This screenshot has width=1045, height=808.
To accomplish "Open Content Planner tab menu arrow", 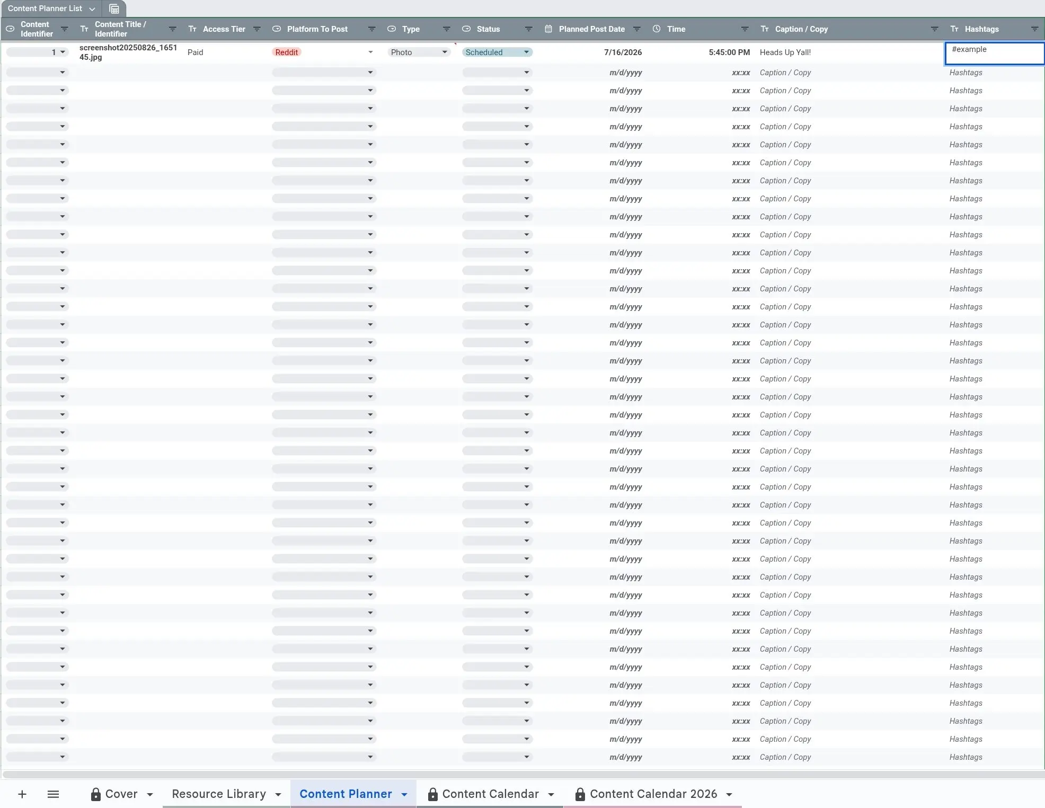I will point(404,794).
